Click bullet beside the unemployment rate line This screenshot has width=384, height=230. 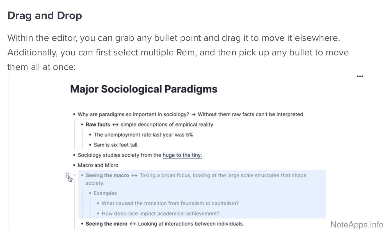pos(90,135)
